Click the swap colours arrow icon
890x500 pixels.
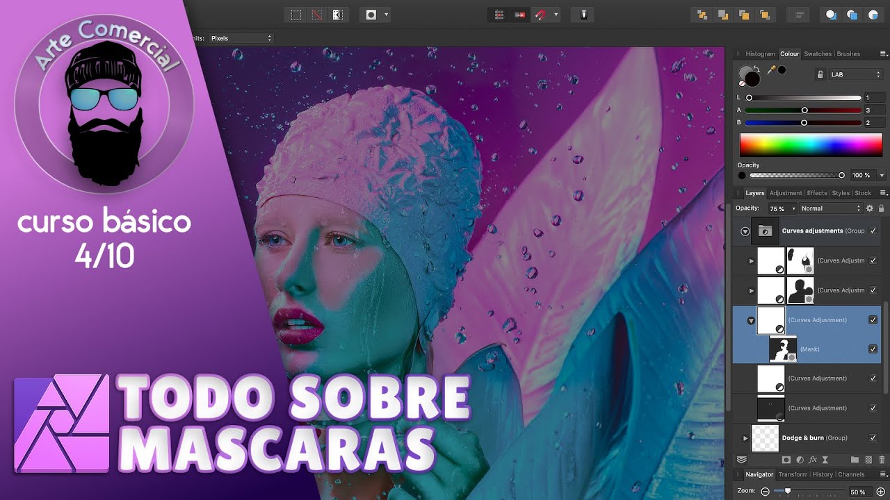click(757, 68)
